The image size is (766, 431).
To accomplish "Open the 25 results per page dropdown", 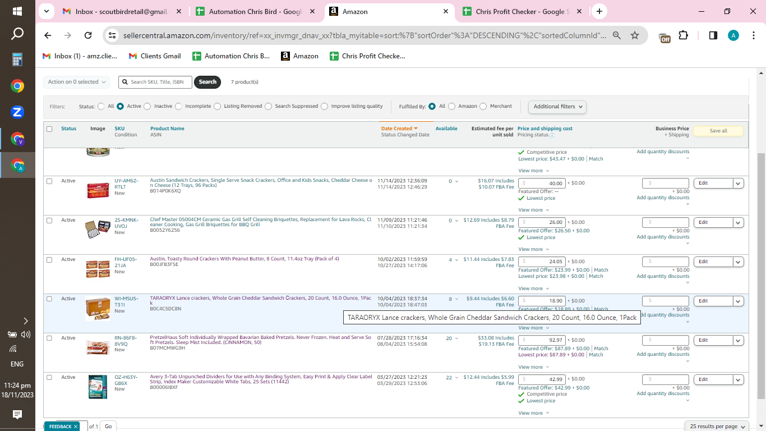I will click(x=717, y=427).
